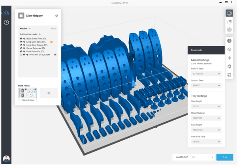This screenshot has width=237, height=165.
Task: Add a new build plate
Action: pos(49,93)
